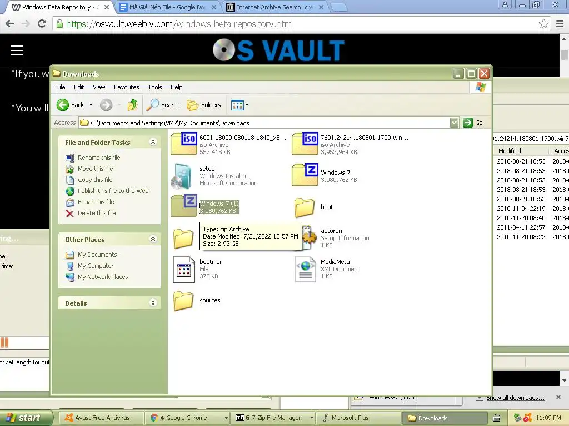The height and width of the screenshot is (426, 569).
Task: Open the Tools menu
Action: [154, 87]
